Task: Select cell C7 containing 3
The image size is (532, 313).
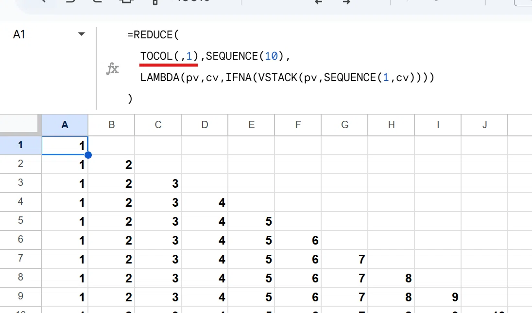Action: click(x=158, y=259)
